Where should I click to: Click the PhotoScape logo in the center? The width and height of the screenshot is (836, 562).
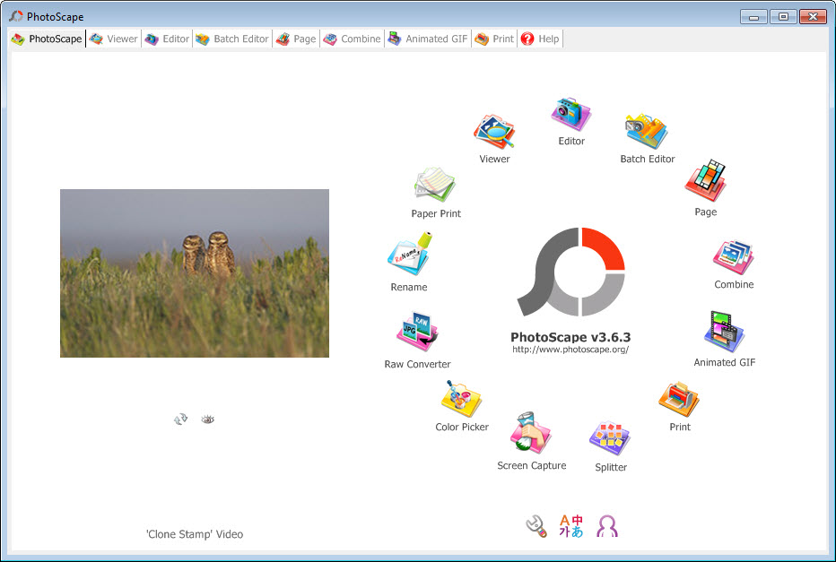(x=571, y=272)
